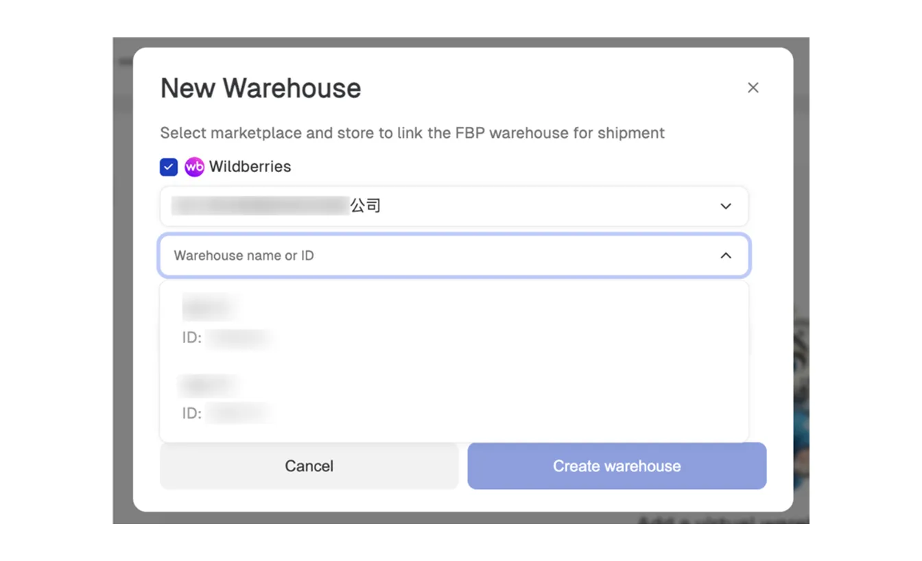This screenshot has width=922, height=561.
Task: Click the ID line of the second warehouse
Action: tap(226, 413)
